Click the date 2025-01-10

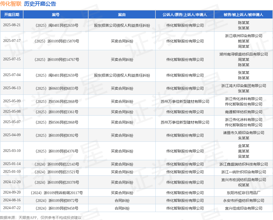coord(12,171)
